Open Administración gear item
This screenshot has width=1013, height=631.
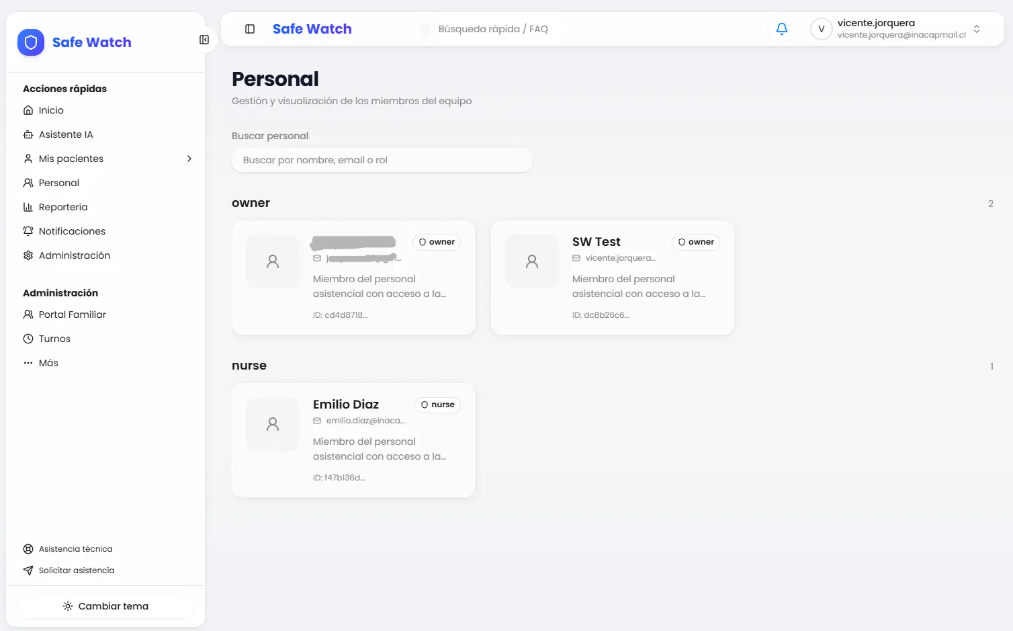click(74, 255)
